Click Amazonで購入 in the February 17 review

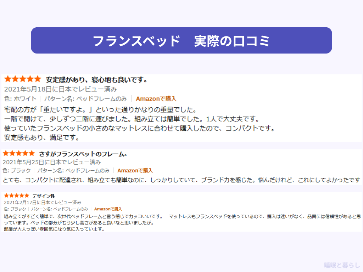tap(108, 209)
